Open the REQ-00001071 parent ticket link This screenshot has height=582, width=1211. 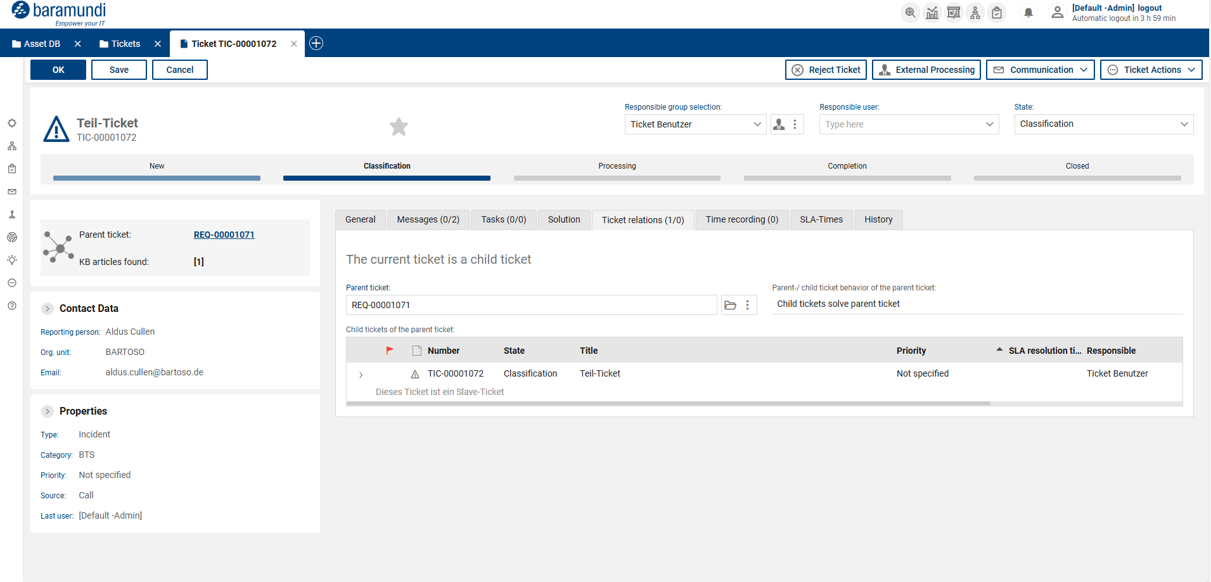(x=224, y=235)
